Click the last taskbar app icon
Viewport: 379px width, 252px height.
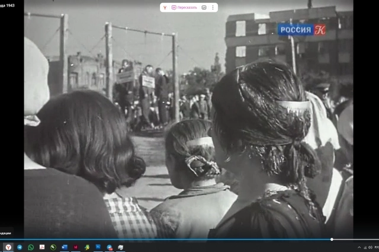pyautogui.click(x=121, y=247)
